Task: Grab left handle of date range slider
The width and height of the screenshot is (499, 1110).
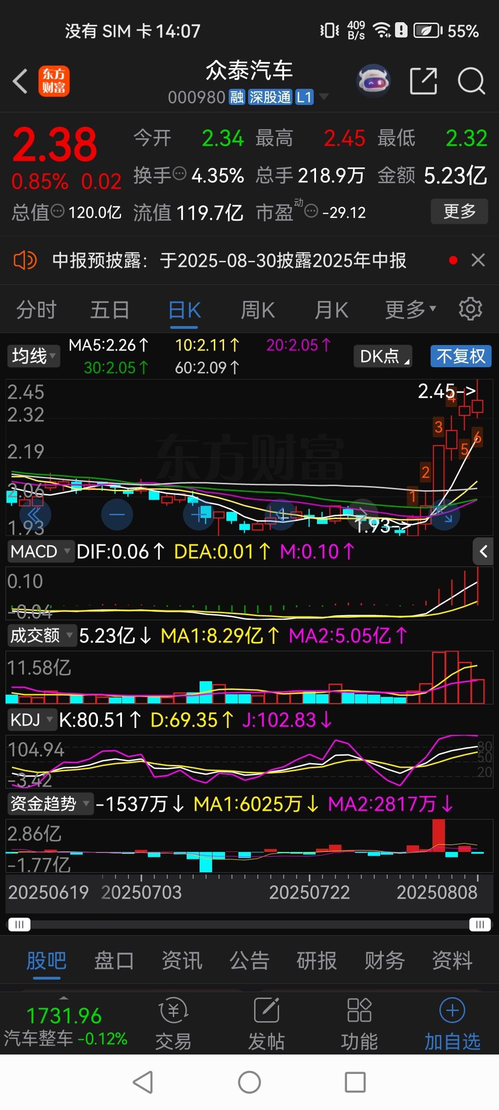Action: click(19, 925)
